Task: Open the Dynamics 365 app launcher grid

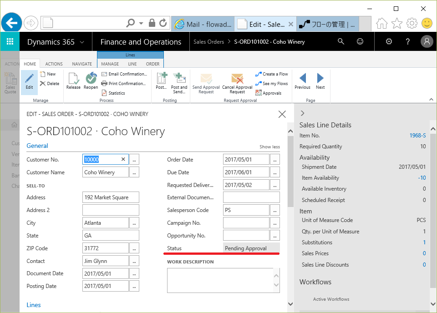Action: pyautogui.click(x=10, y=41)
